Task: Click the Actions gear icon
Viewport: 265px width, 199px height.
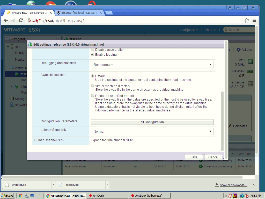Action: pos(238,50)
